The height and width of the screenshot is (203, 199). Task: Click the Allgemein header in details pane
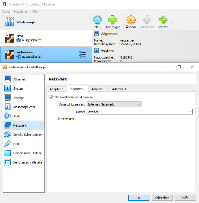pos(109,34)
